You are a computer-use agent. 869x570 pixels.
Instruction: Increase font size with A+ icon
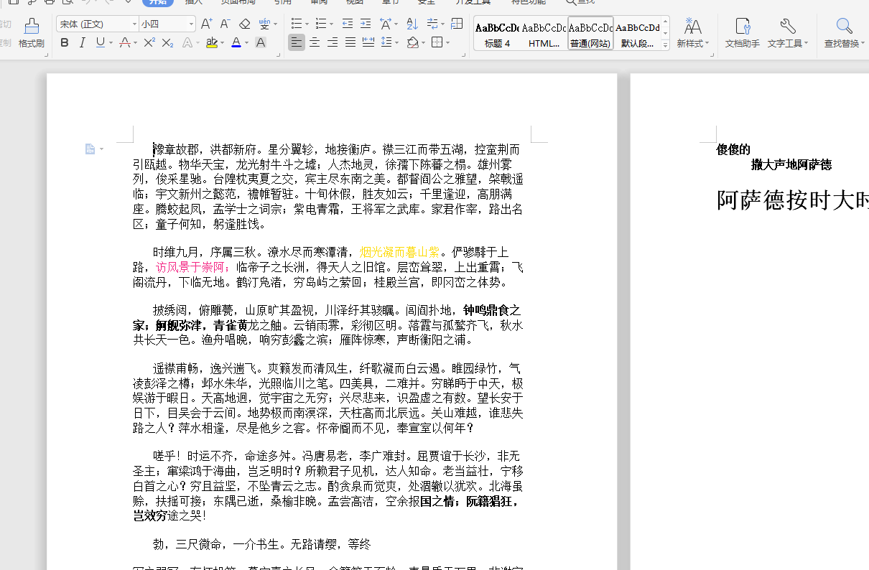coord(206,24)
